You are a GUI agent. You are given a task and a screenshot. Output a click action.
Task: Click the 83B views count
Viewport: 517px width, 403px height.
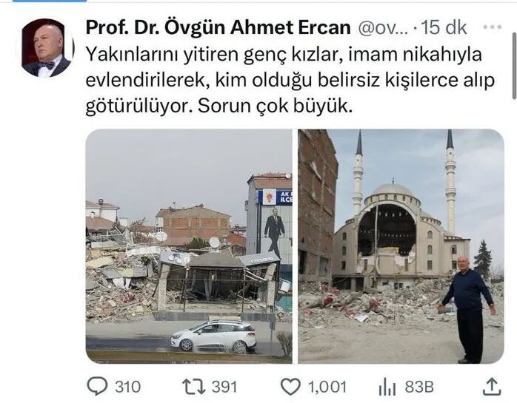pos(419,387)
